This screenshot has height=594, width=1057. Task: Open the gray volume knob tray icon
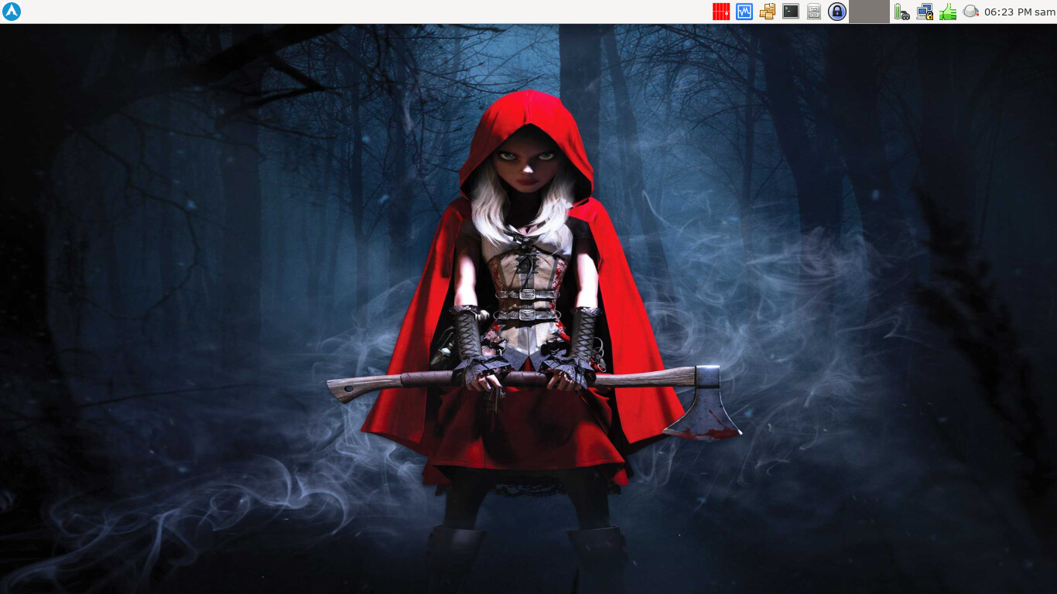pos(970,12)
